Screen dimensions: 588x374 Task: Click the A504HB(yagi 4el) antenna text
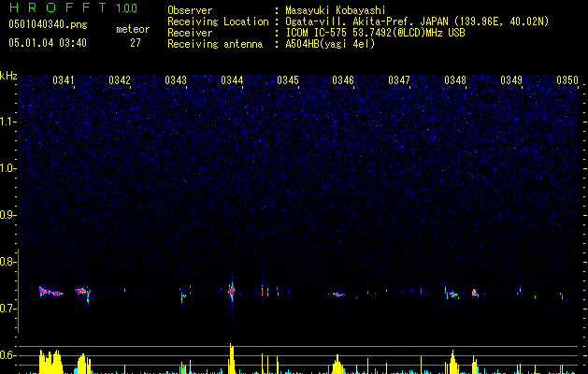click(x=330, y=44)
